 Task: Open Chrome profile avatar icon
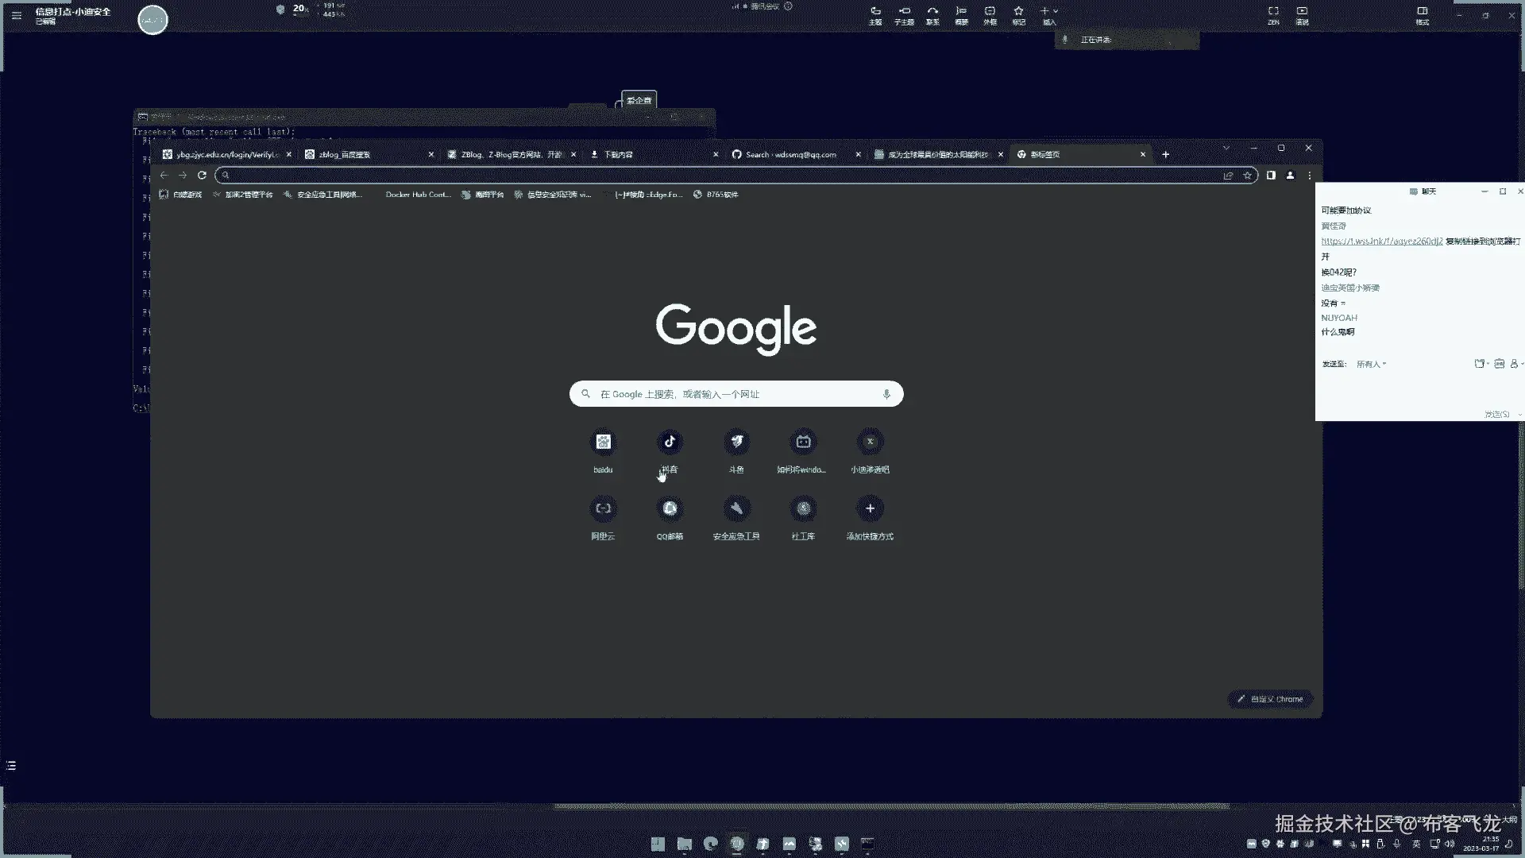(x=1290, y=175)
